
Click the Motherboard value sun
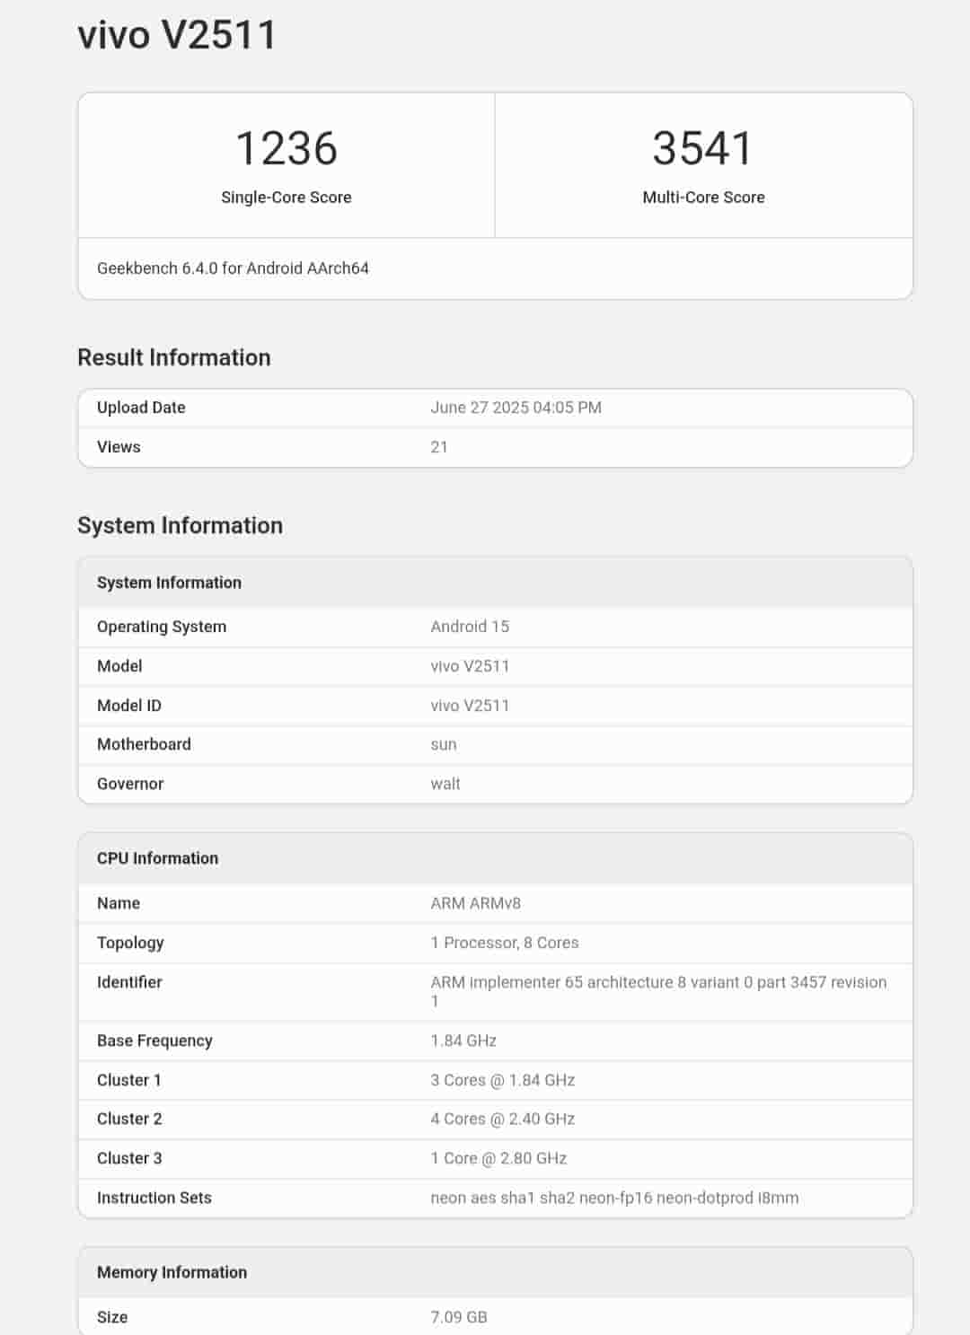pos(443,744)
